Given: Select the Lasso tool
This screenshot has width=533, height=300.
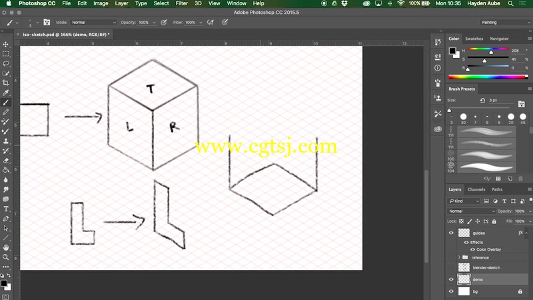Looking at the screenshot, I should (6, 63).
